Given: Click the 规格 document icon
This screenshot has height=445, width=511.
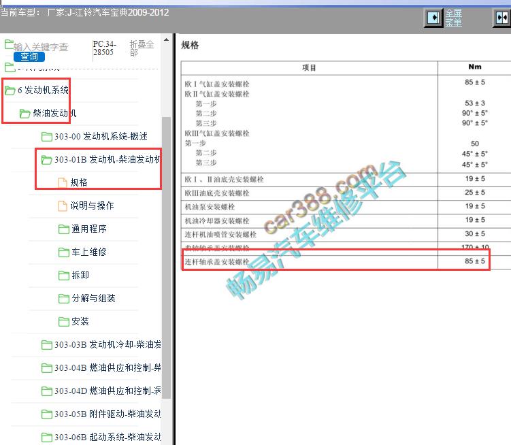Looking at the screenshot, I should 62,182.
